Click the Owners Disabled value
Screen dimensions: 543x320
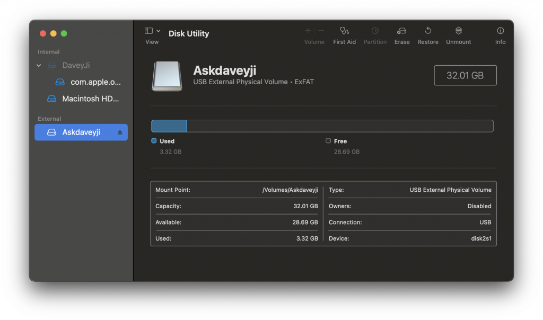tap(479, 206)
